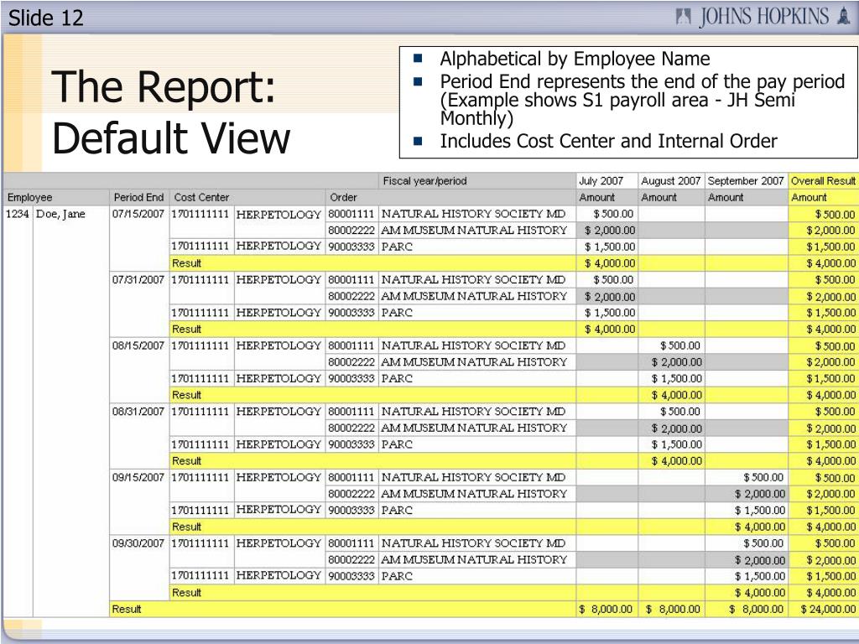859x644 pixels.
Task: Click the bottom employee-level 'Result' label
Action: pyautogui.click(x=127, y=609)
